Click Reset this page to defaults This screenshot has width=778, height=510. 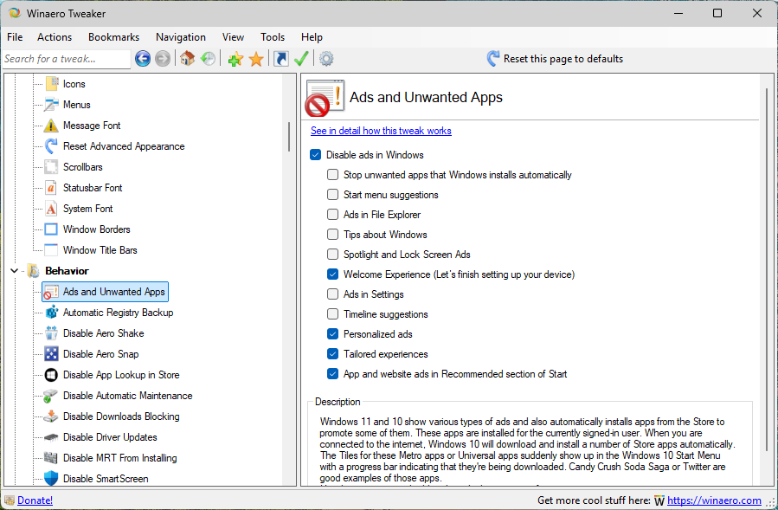[x=555, y=59]
